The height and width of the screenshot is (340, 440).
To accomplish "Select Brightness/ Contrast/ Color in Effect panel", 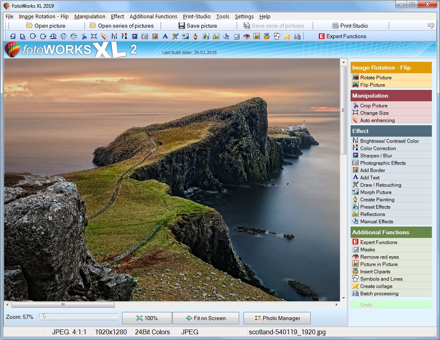I will coord(385,141).
